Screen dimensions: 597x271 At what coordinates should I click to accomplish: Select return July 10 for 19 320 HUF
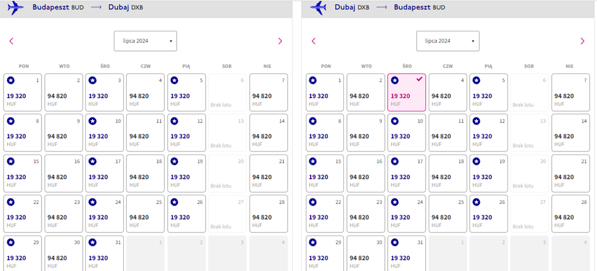[407, 133]
